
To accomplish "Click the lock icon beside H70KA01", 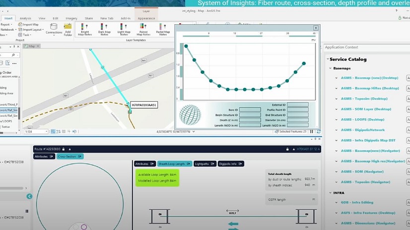I will tap(287, 149).
